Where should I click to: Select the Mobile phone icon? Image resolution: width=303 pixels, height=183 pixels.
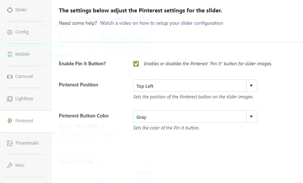[10, 55]
